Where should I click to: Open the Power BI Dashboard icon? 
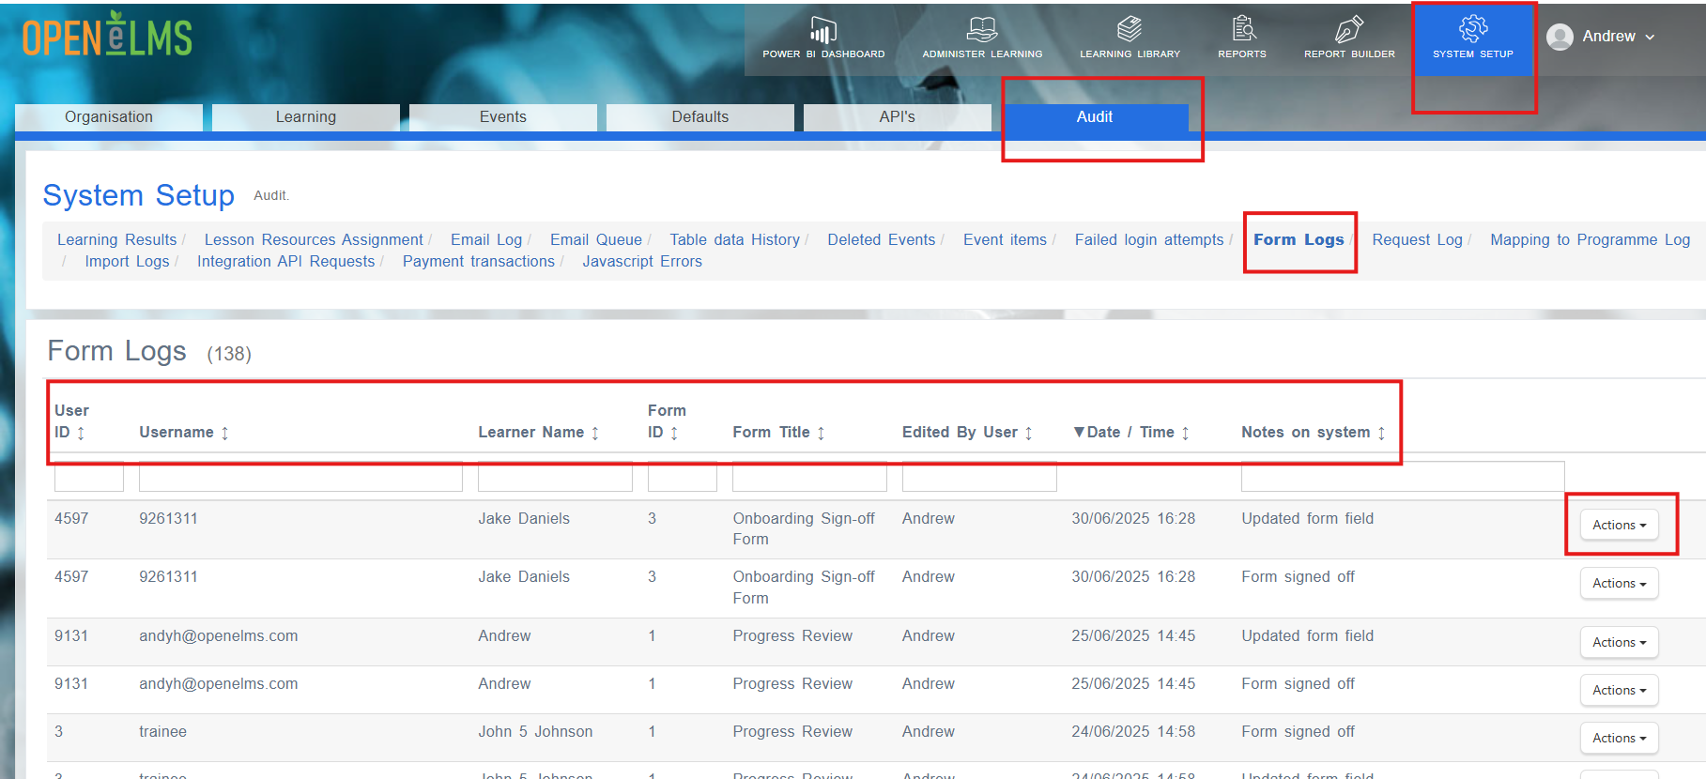click(822, 31)
